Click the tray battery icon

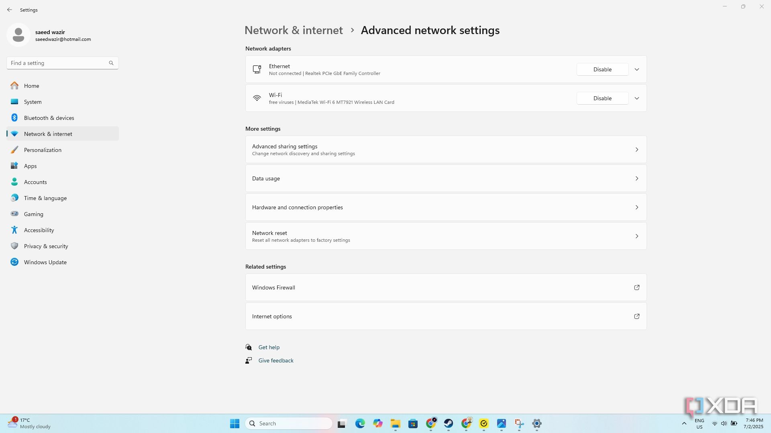tap(734, 423)
